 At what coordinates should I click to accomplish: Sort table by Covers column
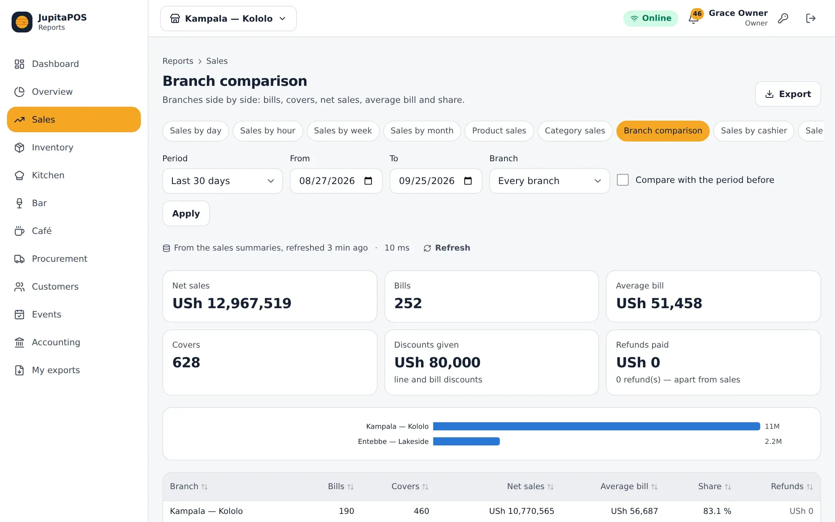pyautogui.click(x=410, y=486)
